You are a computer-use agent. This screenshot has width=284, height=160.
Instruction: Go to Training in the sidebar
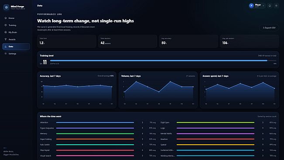(16, 25)
